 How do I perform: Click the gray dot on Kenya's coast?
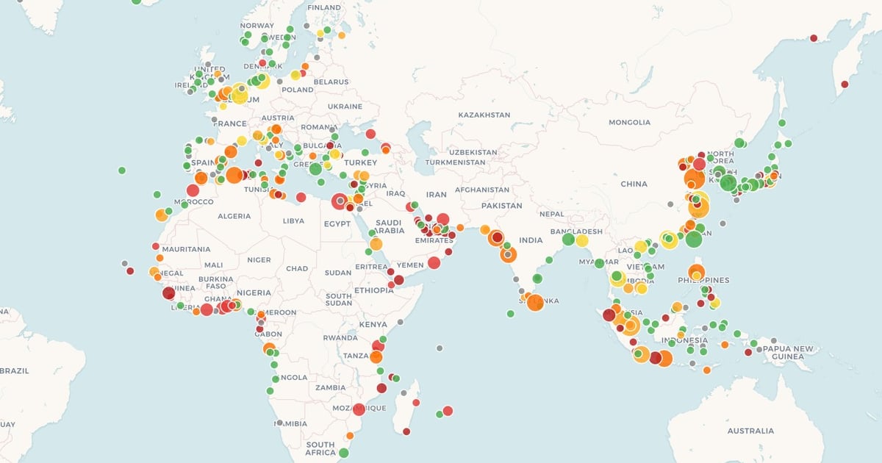click(x=400, y=322)
